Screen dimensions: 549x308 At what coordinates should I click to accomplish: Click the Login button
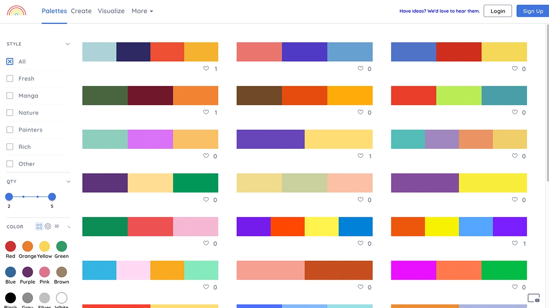coord(498,11)
